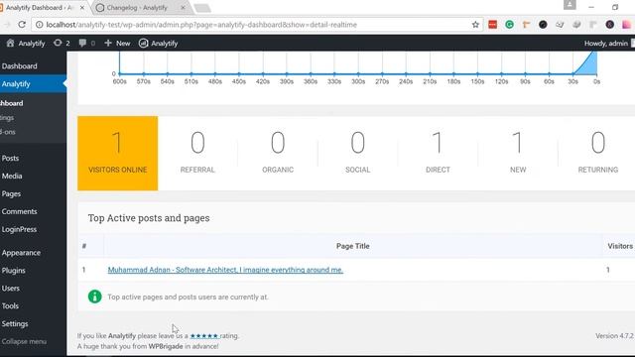Viewport: 635px width, 357px height.
Task: Open a new browser tab
Action: tap(202, 8)
